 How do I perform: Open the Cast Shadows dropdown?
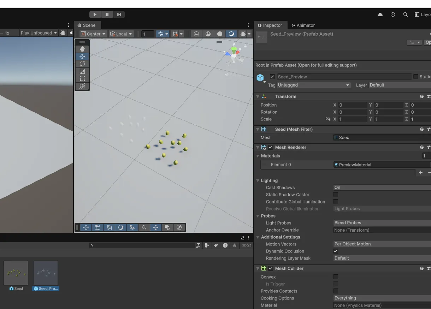[x=382, y=188]
